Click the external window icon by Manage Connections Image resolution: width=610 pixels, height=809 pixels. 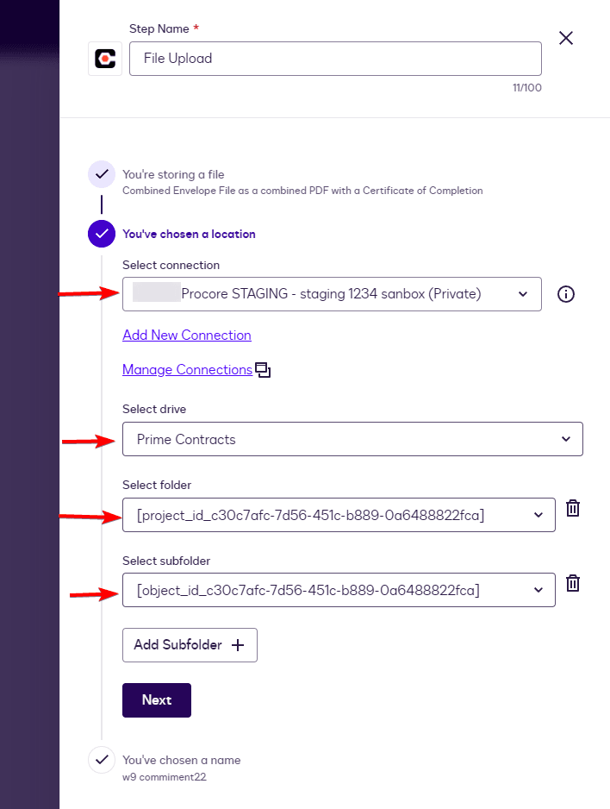click(263, 371)
